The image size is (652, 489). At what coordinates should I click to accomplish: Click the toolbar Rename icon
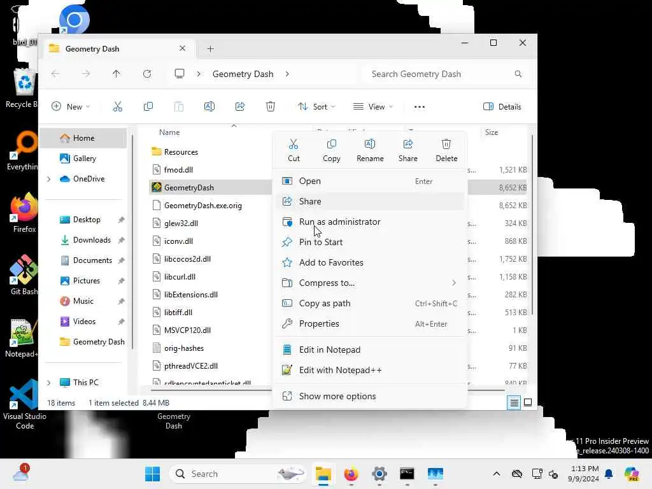(x=209, y=107)
